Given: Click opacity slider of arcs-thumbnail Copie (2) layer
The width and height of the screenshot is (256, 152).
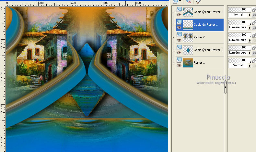Looking at the screenshot, I should tap(239, 9).
